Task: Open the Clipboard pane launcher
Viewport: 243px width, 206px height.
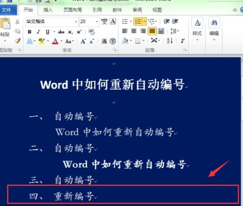Action: [20, 50]
